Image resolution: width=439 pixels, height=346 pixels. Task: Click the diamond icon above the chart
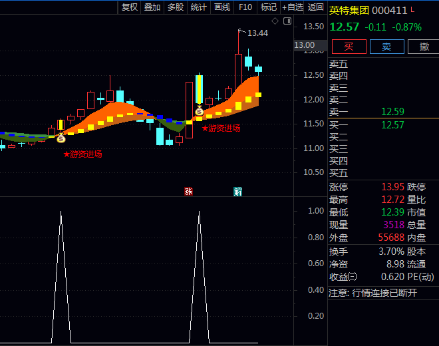tap(275, 21)
